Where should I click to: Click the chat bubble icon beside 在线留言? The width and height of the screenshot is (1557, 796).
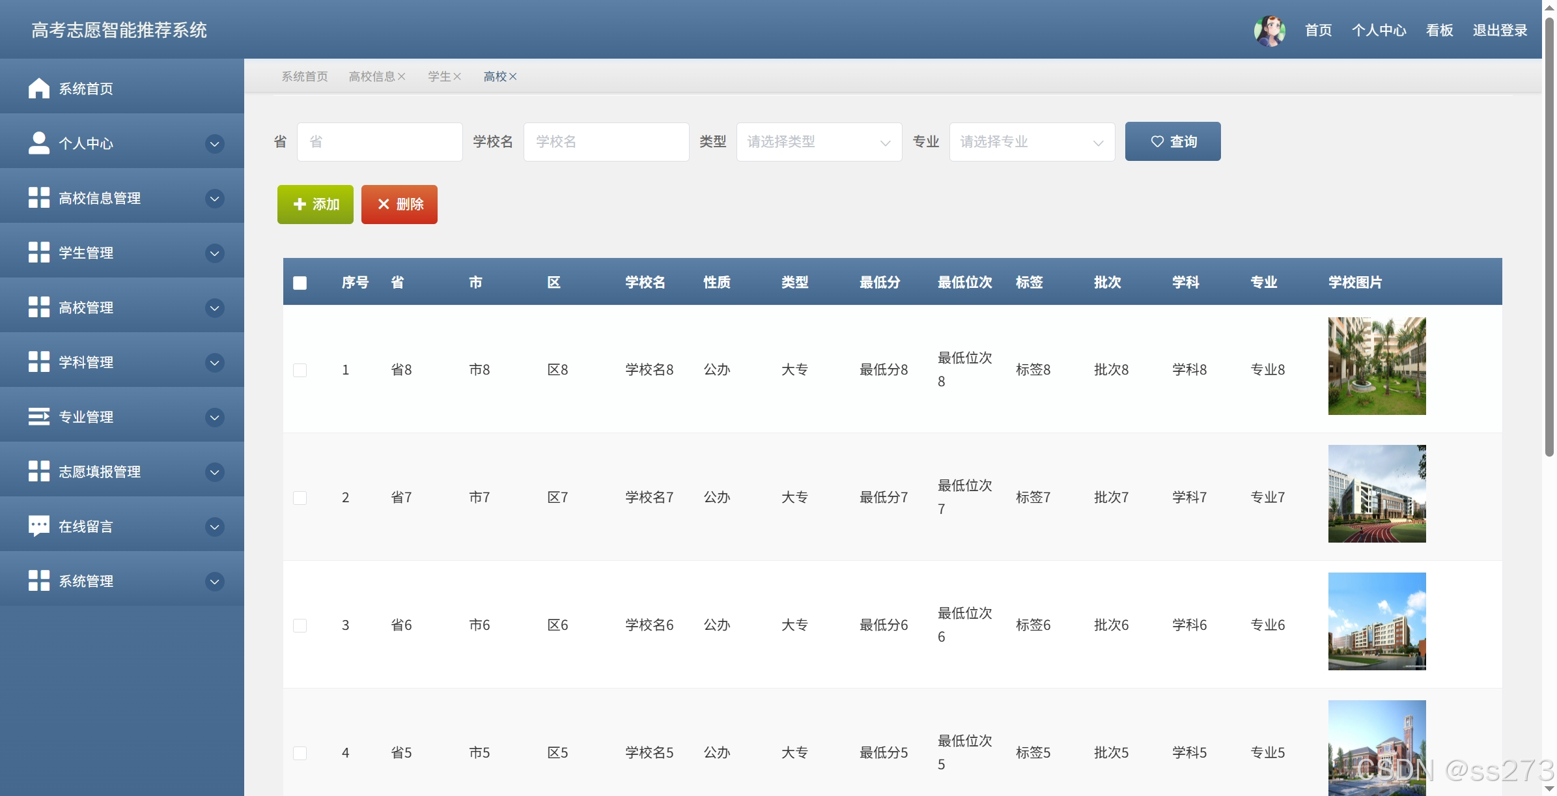[x=39, y=526]
